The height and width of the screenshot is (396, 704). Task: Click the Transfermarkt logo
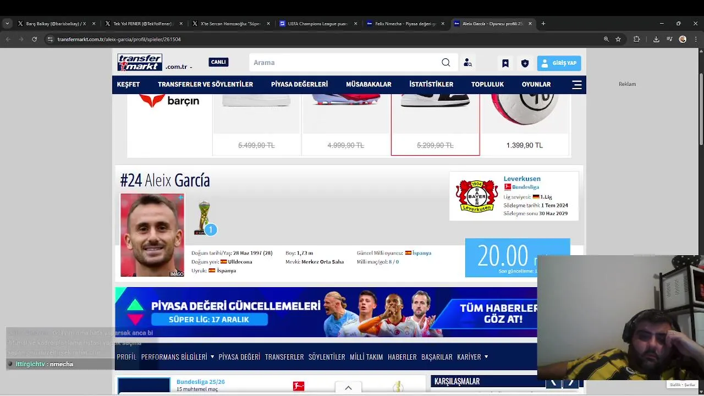tap(140, 62)
